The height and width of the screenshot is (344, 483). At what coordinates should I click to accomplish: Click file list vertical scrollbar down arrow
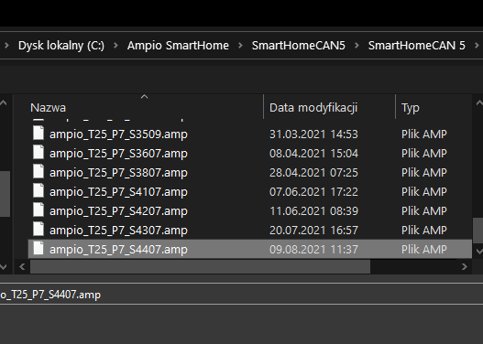(479, 252)
